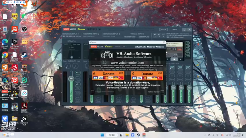Open Slay the Spire desktop icon
This screenshot has width=246, height=138.
tap(24, 70)
